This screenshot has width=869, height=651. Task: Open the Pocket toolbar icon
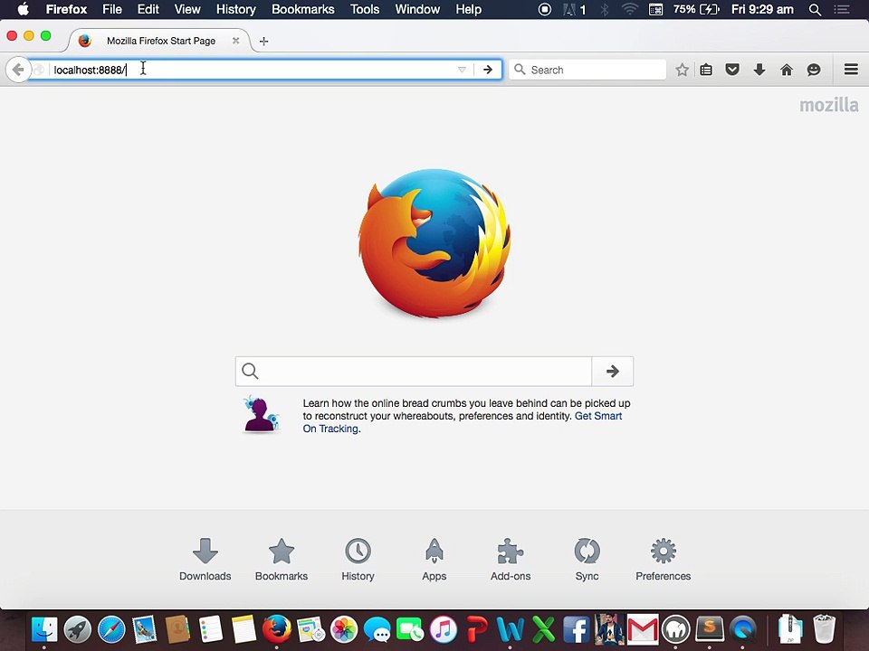tap(732, 70)
